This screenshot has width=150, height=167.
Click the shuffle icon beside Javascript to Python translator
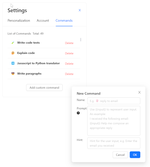[x=13, y=63]
